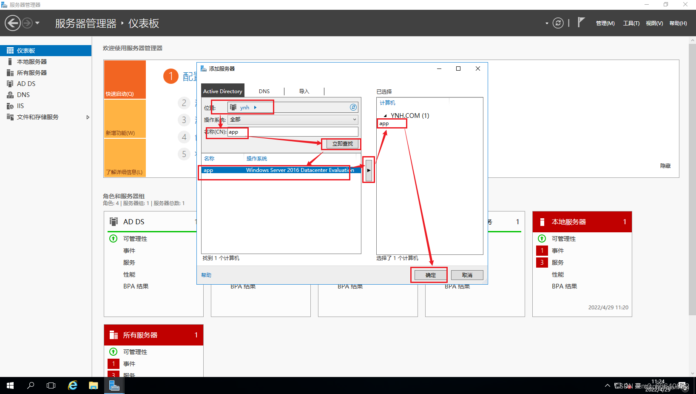
Task: Click 可管理性 in the AD DS tile
Action: [x=135, y=239]
